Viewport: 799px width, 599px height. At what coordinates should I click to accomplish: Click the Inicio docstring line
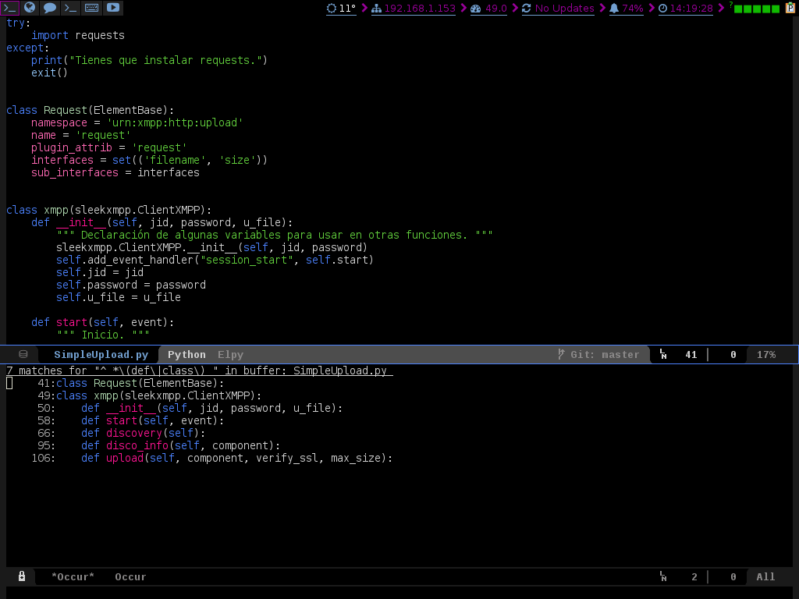tap(103, 335)
